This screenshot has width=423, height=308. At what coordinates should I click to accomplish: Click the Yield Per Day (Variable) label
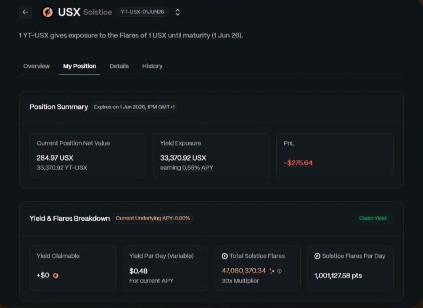[x=161, y=256]
